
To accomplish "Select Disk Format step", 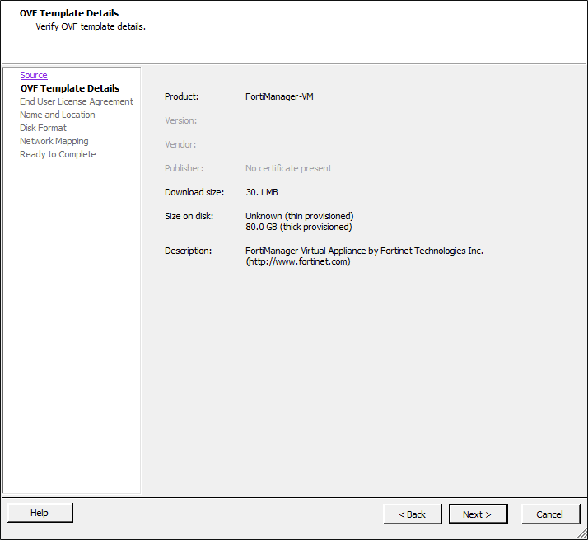I will tap(43, 128).
